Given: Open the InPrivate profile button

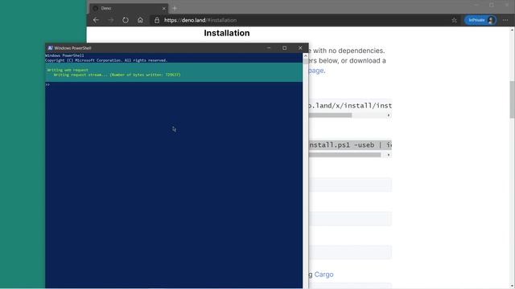Looking at the screenshot, I should [x=480, y=20].
